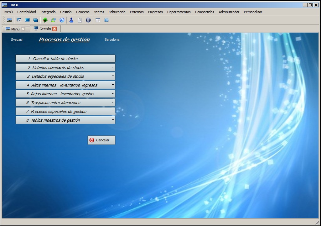This screenshot has height=226, width=321.
Task: Open the Administrador menu
Action: pyautogui.click(x=229, y=12)
